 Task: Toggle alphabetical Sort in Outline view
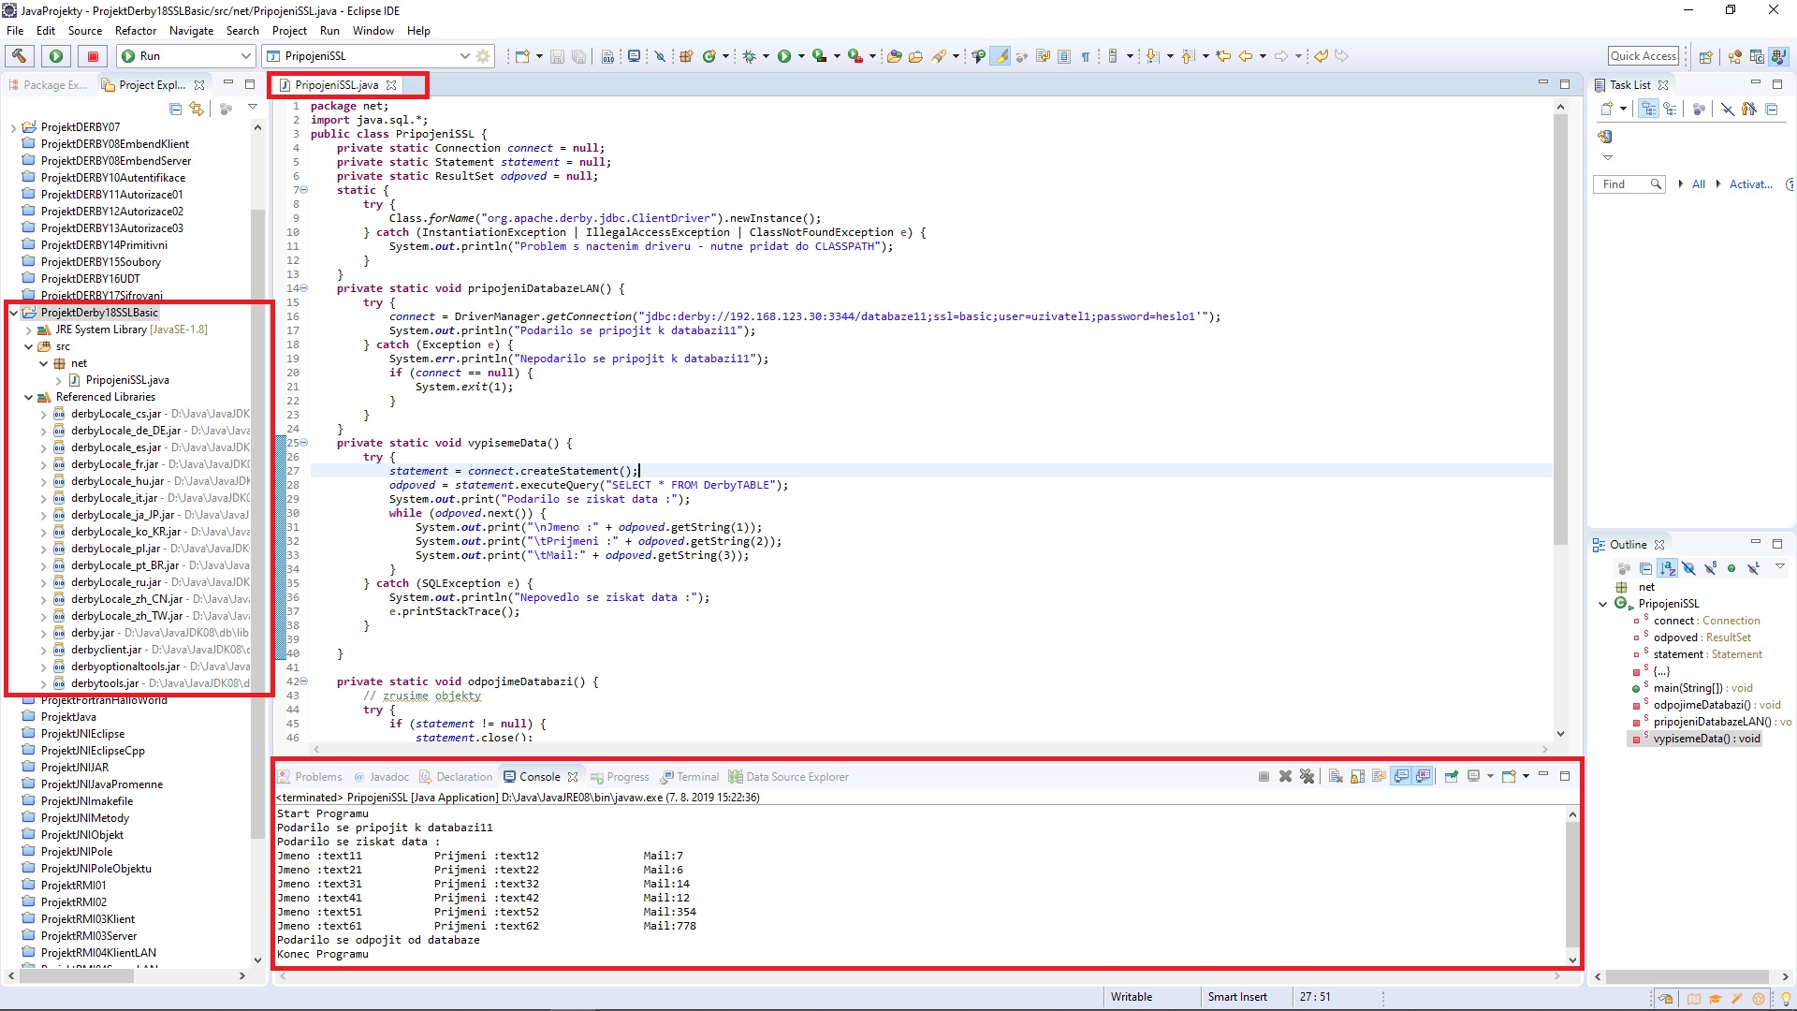coord(1668,568)
